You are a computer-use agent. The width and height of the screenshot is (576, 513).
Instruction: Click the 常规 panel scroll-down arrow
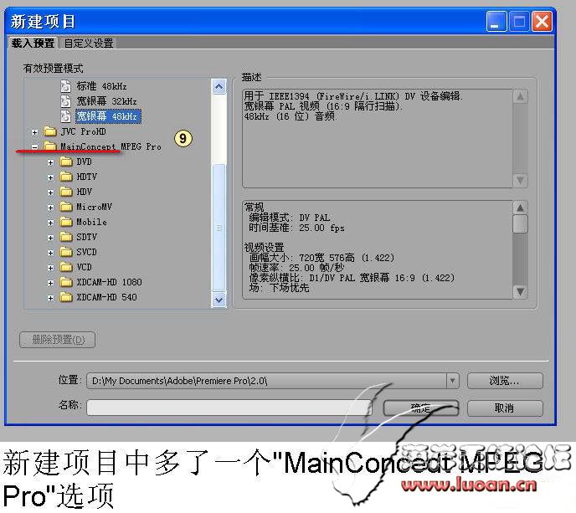520,291
